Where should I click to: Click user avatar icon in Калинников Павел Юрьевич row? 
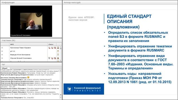point(58,48)
